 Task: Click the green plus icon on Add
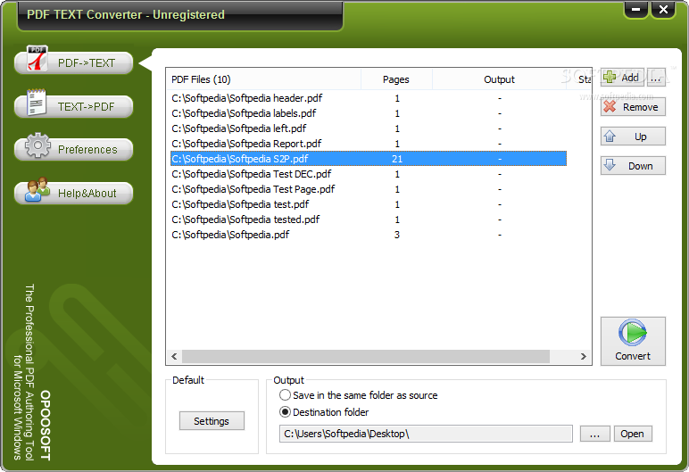pos(610,77)
